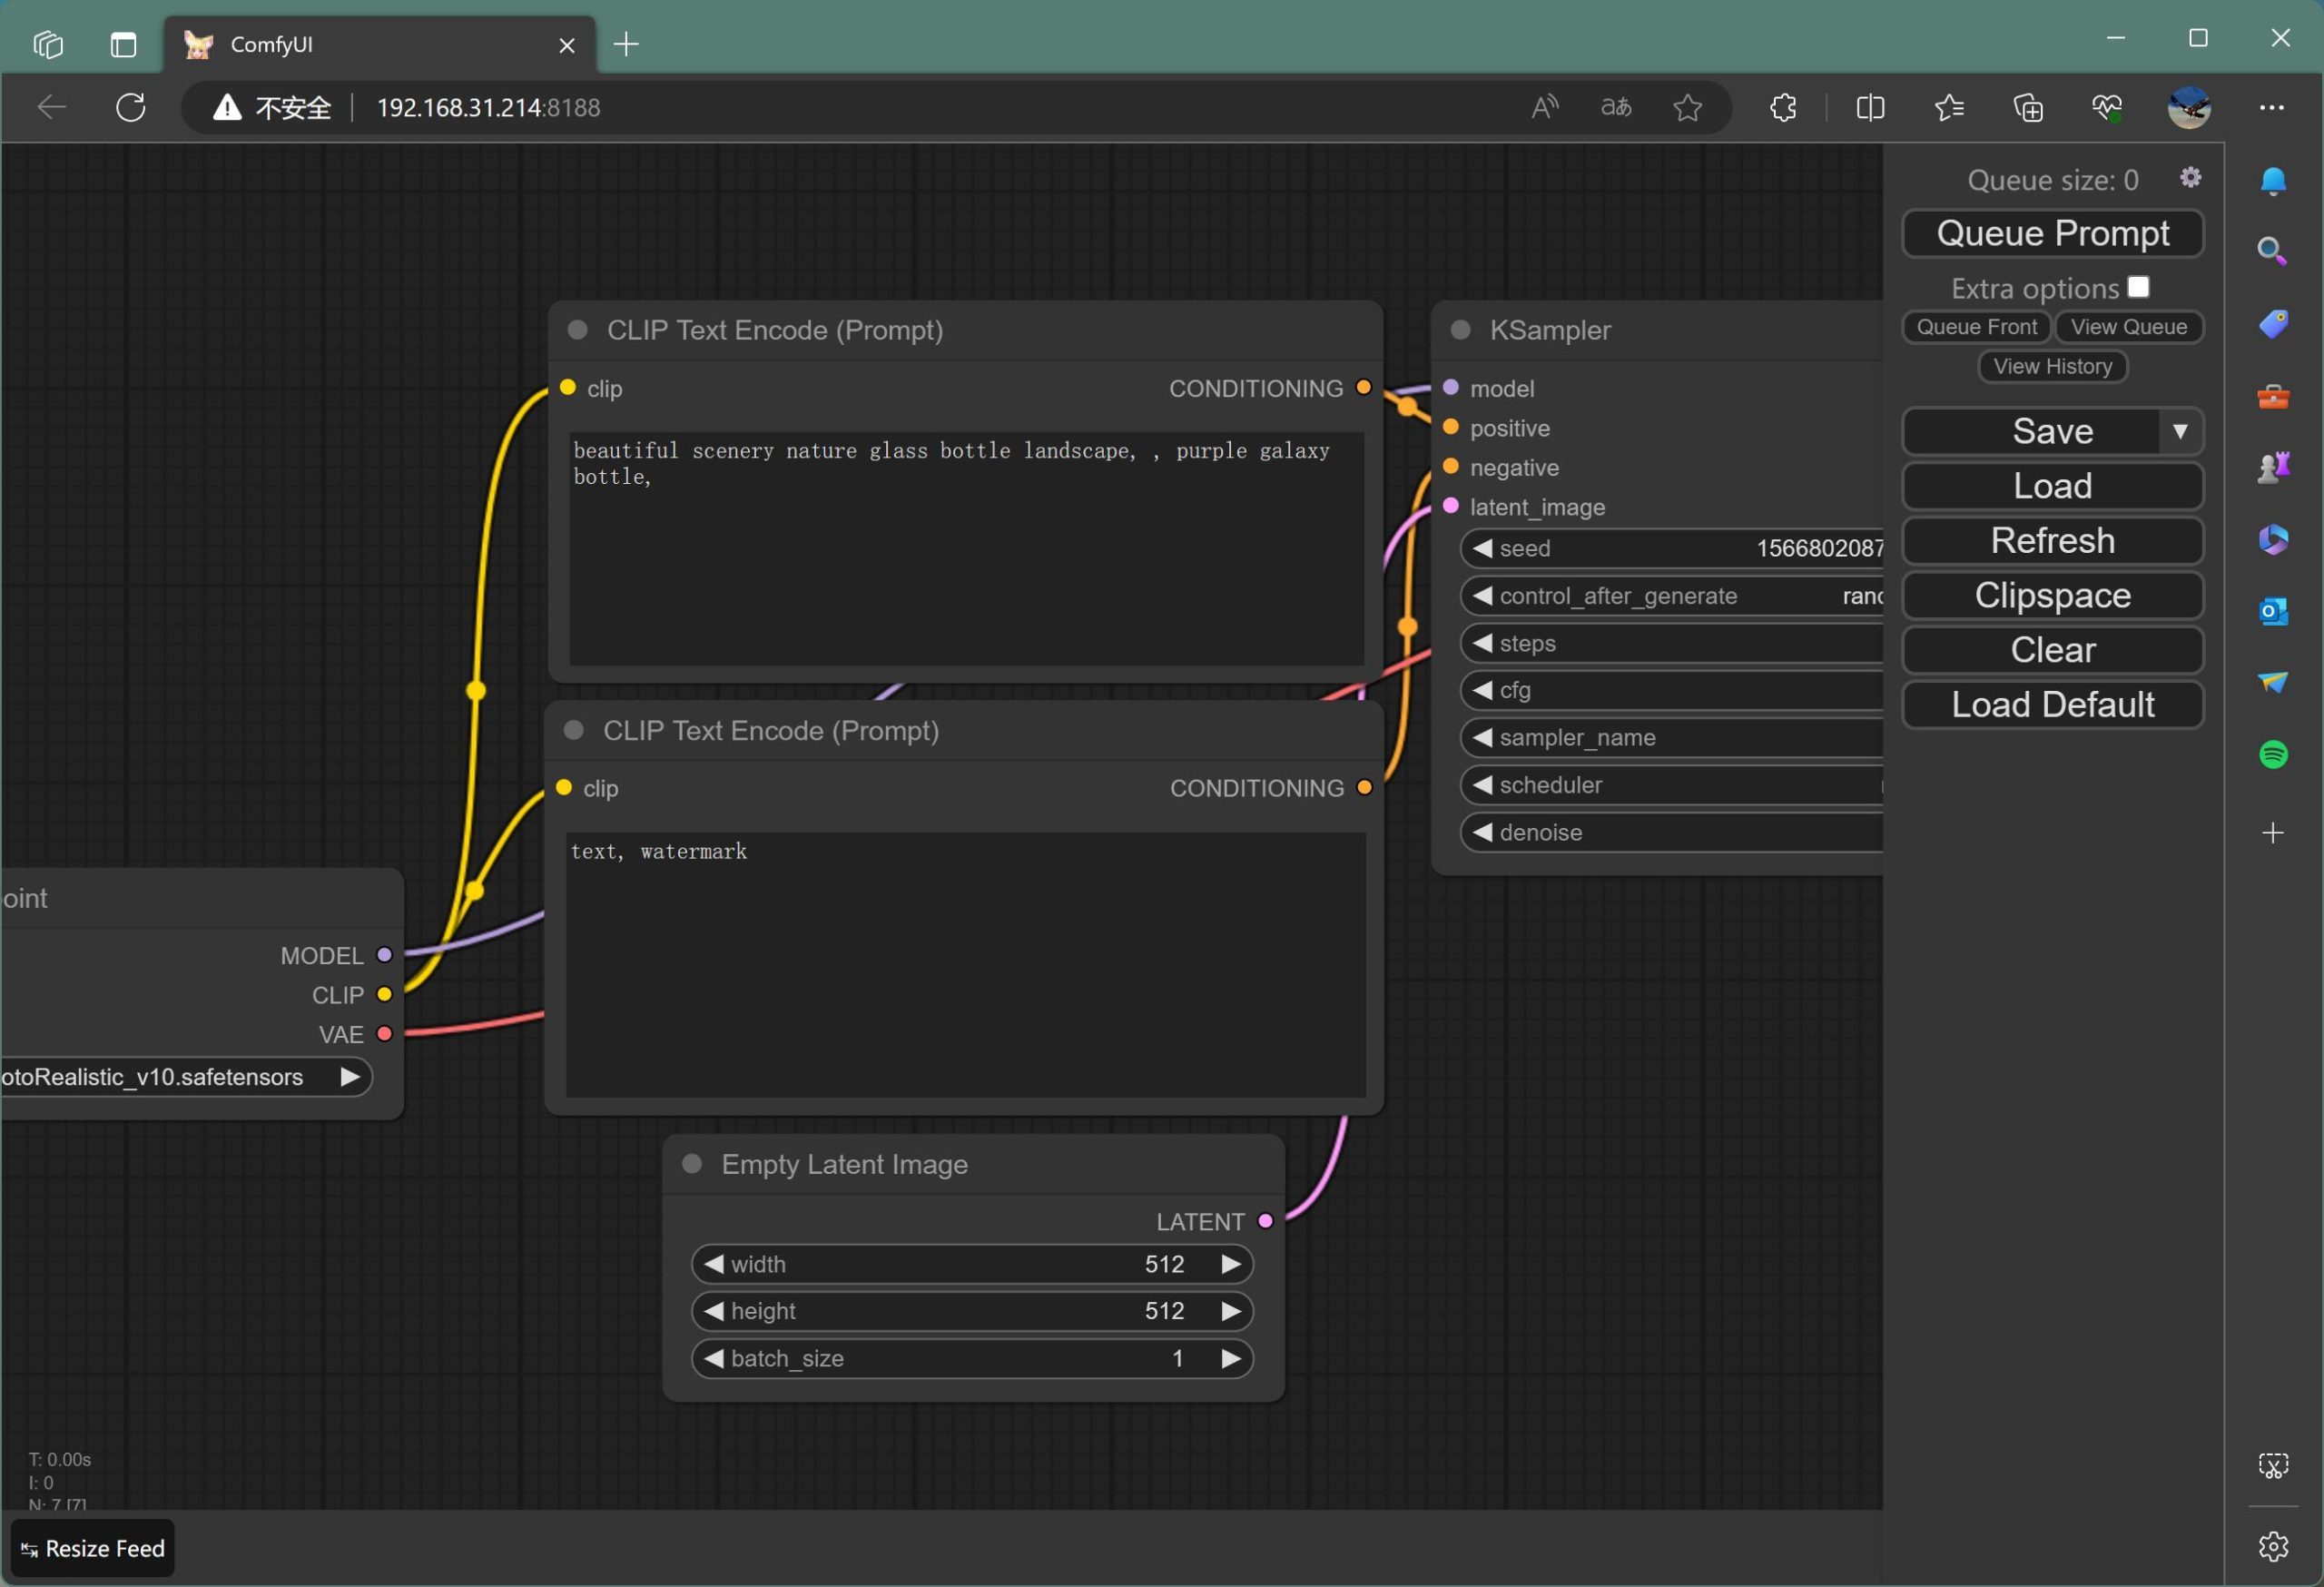
Task: Open the Save dropdown arrow
Action: [x=2180, y=431]
